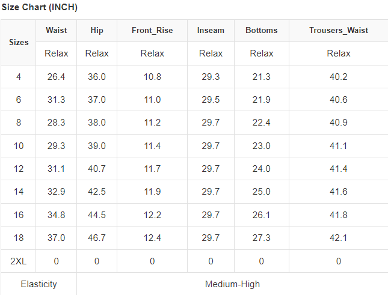Click the Hip column header
The width and height of the screenshot is (388, 295).
(x=97, y=31)
